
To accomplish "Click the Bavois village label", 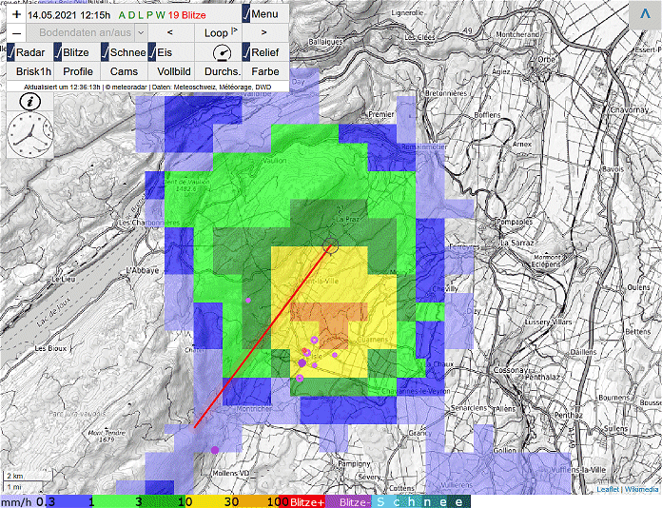I will 613,169.
